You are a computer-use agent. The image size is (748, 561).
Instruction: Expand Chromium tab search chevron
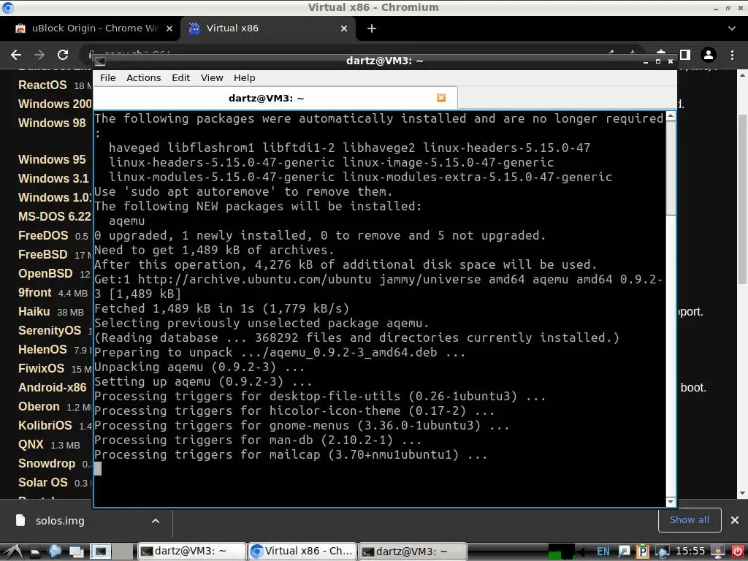tap(732, 28)
